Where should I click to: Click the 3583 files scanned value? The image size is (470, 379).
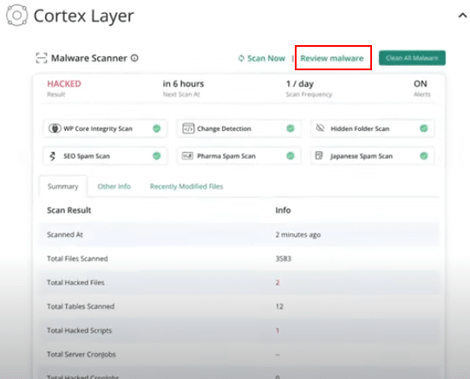pyautogui.click(x=284, y=258)
